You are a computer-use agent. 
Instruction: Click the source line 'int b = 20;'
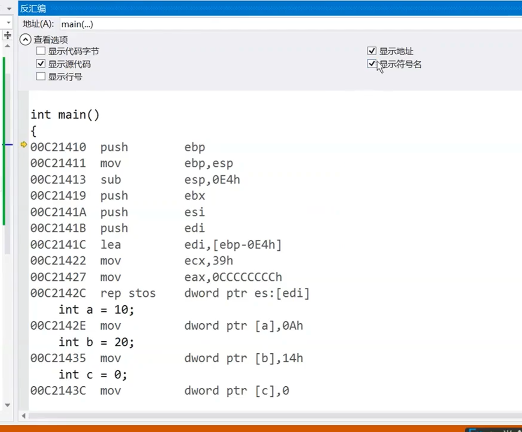pos(96,342)
